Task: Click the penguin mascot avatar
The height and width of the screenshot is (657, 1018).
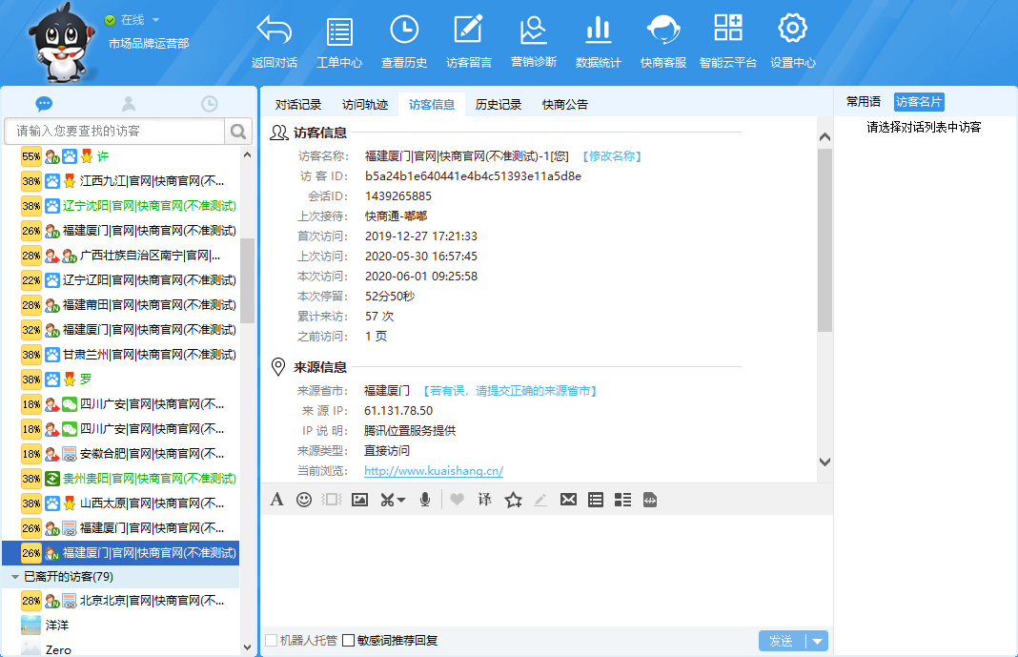Action: click(x=60, y=42)
